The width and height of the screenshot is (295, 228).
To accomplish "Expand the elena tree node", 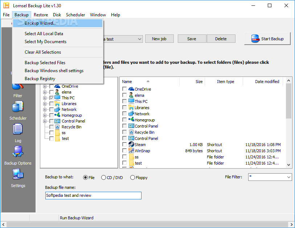I will 45,92.
